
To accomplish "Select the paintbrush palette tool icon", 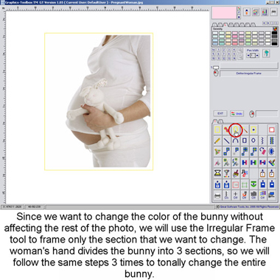I will 235,173.
